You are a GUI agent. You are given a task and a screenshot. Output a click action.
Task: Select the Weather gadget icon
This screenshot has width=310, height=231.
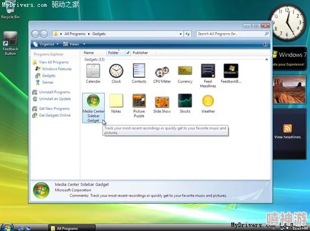point(208,101)
